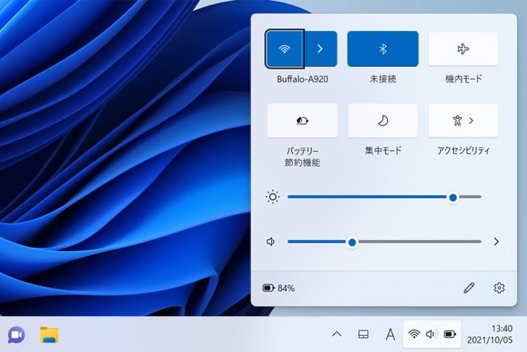This screenshot has width=527, height=352.
Task: Enable airplane mode (機内モード)
Action: point(463,49)
